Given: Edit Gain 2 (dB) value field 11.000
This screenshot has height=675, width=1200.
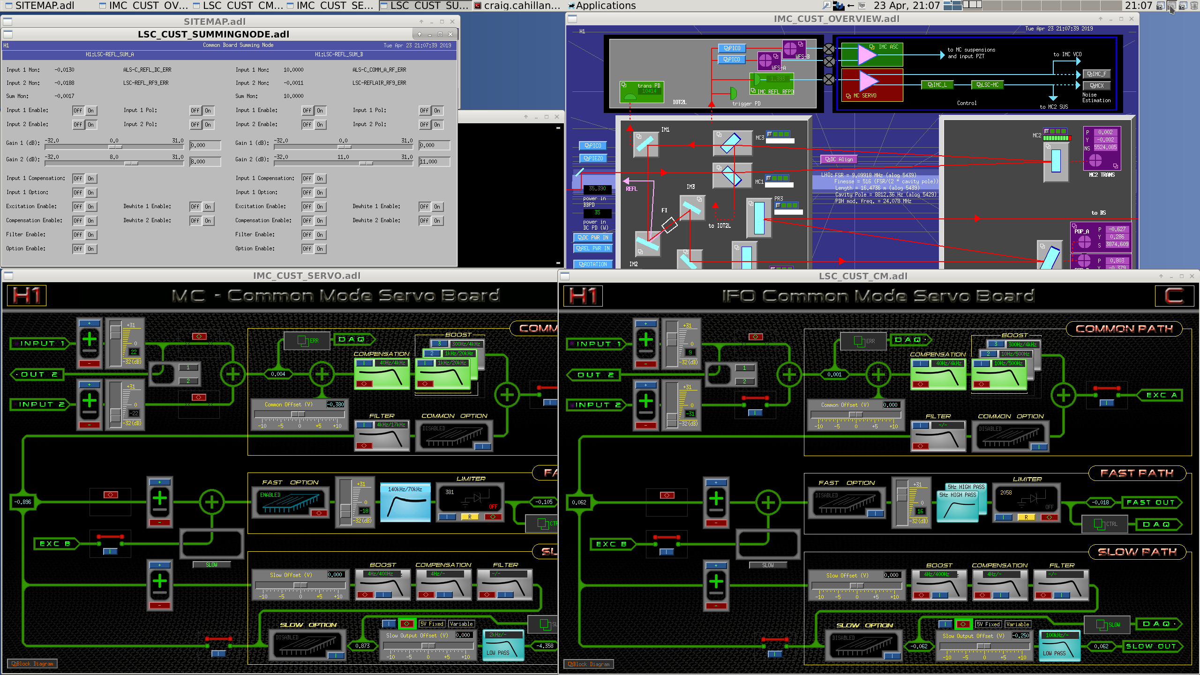Looking at the screenshot, I should click(x=435, y=162).
